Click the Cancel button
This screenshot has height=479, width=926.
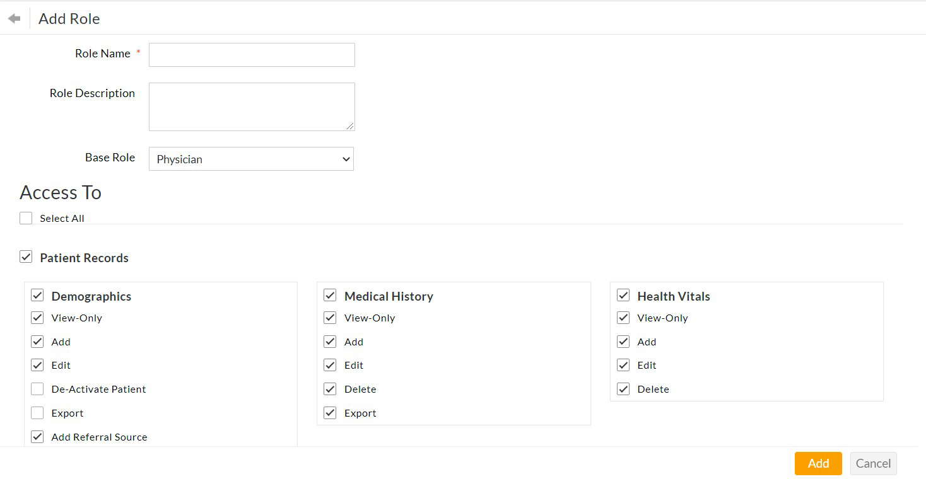(x=873, y=463)
